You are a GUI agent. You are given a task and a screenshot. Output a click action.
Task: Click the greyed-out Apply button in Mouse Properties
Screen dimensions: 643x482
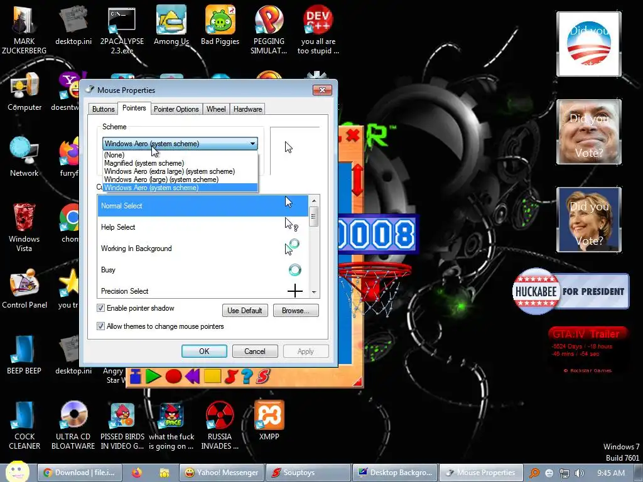pyautogui.click(x=306, y=351)
